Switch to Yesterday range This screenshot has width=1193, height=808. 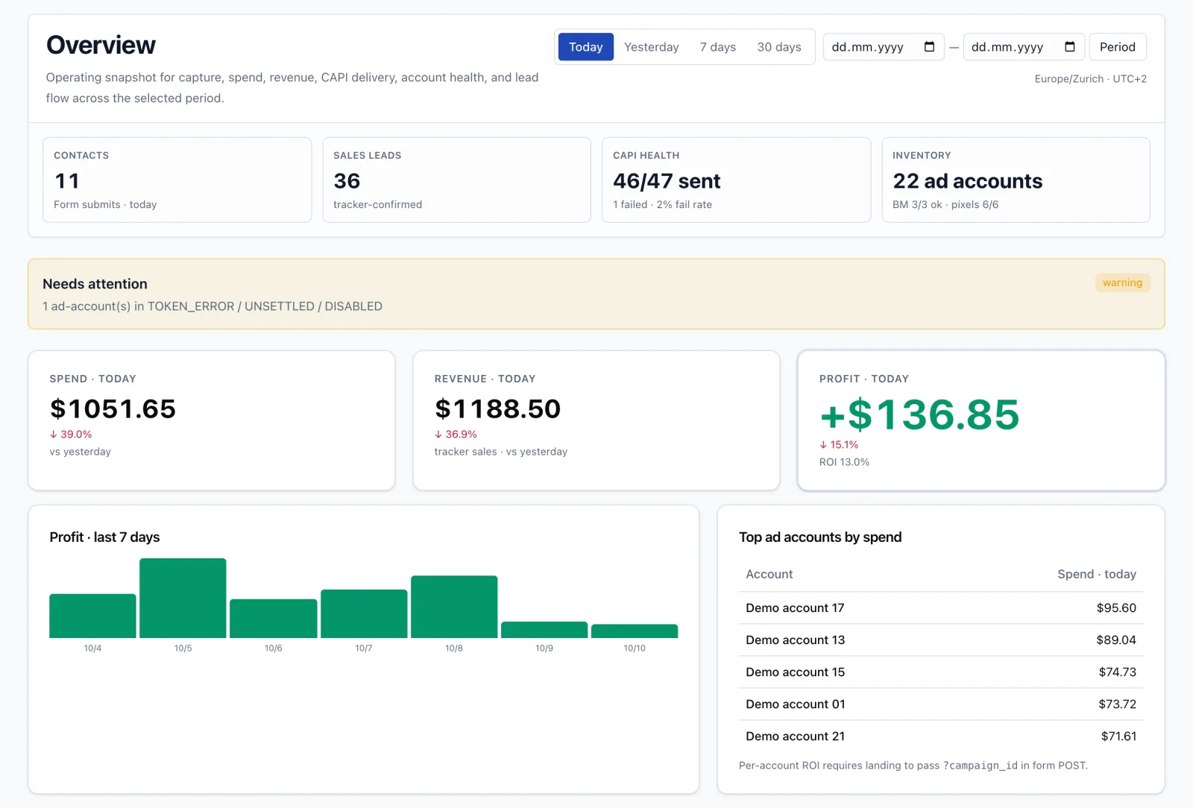pyautogui.click(x=652, y=47)
